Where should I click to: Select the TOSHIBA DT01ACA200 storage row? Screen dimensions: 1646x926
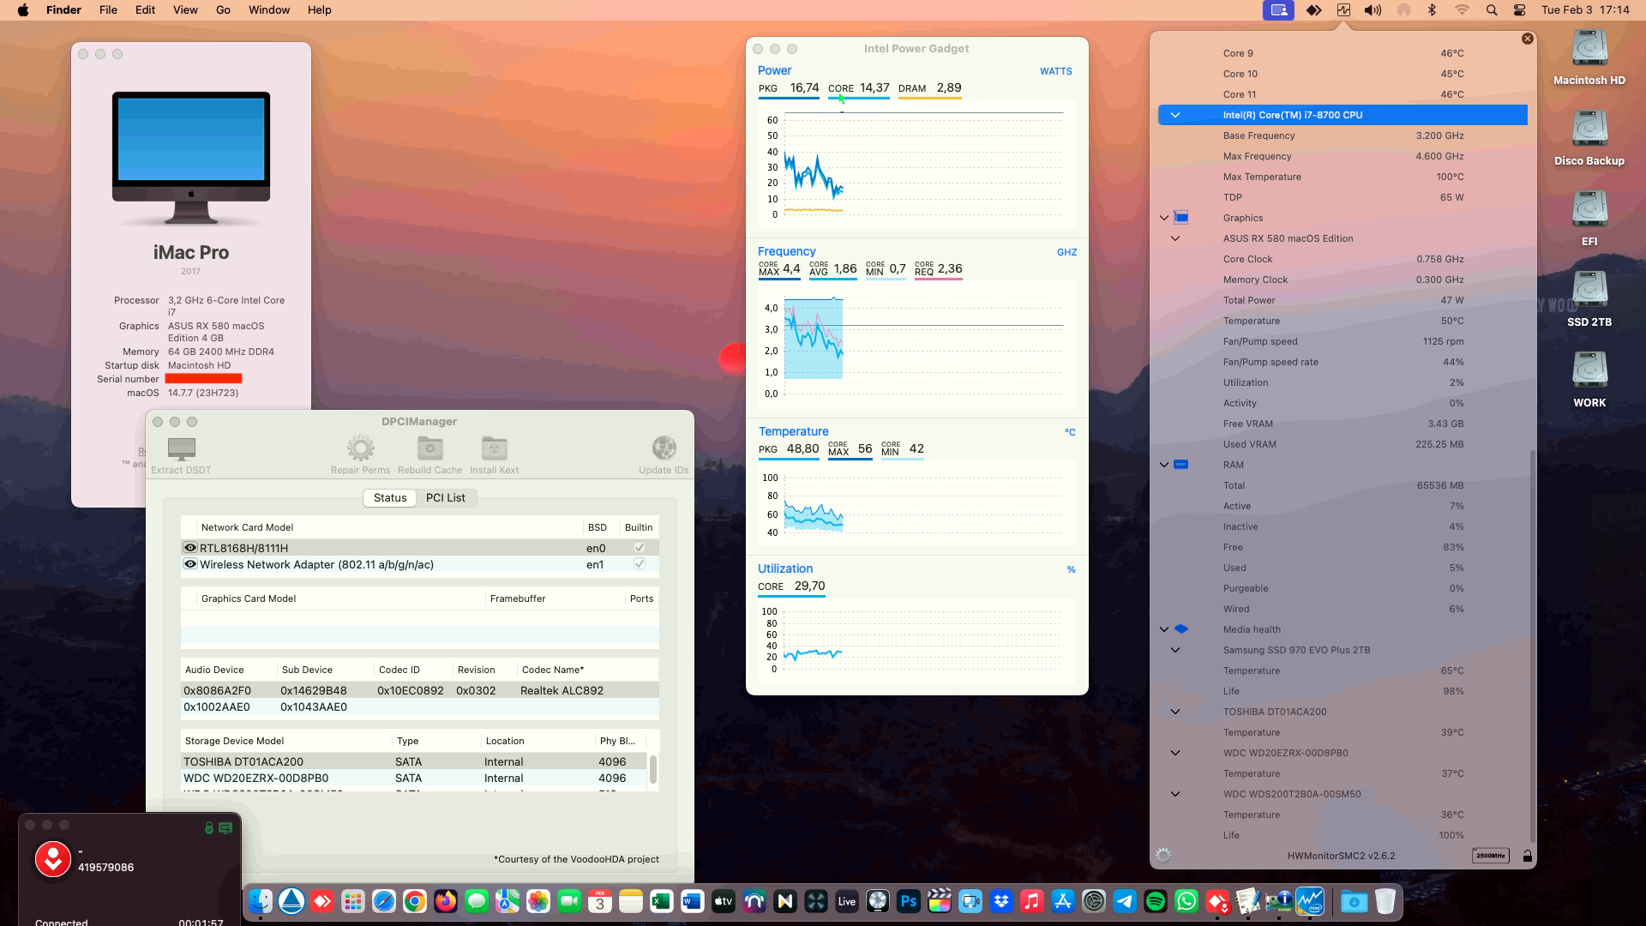tap(414, 761)
